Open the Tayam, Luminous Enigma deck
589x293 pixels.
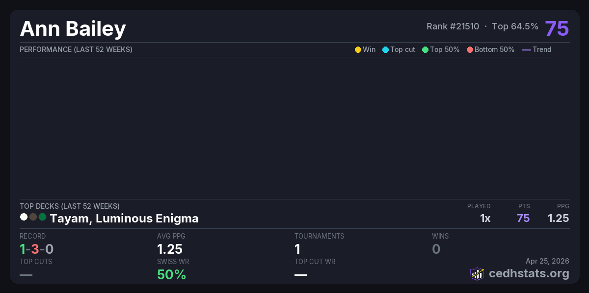124,219
